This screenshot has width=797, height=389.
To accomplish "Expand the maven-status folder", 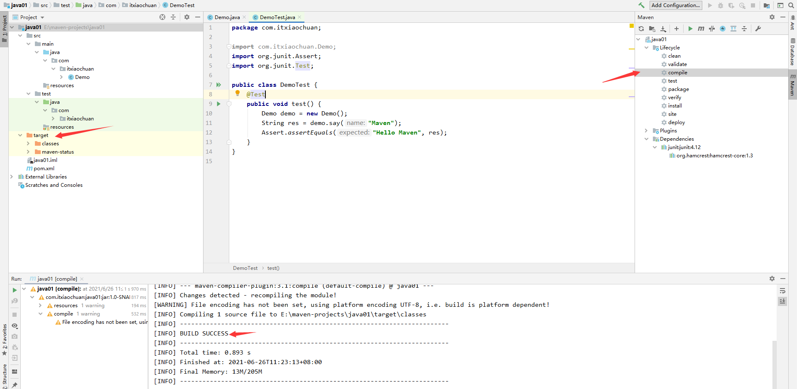I will point(28,152).
